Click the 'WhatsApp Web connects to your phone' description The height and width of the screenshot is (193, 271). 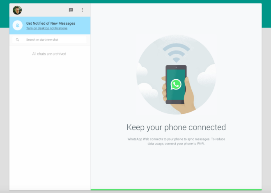(x=176, y=141)
